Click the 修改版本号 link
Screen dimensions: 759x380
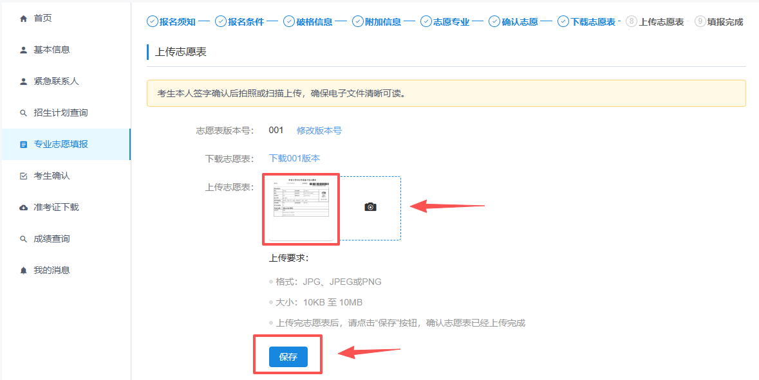319,131
